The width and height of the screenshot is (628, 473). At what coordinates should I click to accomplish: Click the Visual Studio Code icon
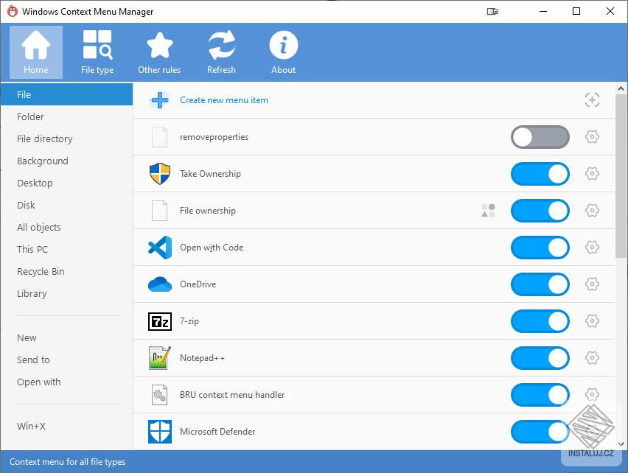(x=160, y=248)
